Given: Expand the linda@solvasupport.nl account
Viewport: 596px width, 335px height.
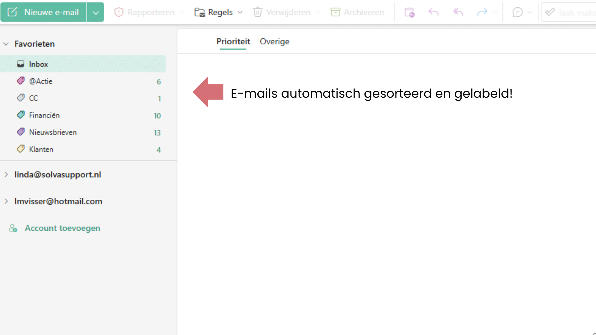Looking at the screenshot, I should pos(7,174).
